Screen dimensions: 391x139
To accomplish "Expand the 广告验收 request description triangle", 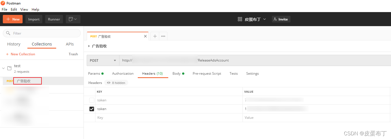I will coord(89,46).
